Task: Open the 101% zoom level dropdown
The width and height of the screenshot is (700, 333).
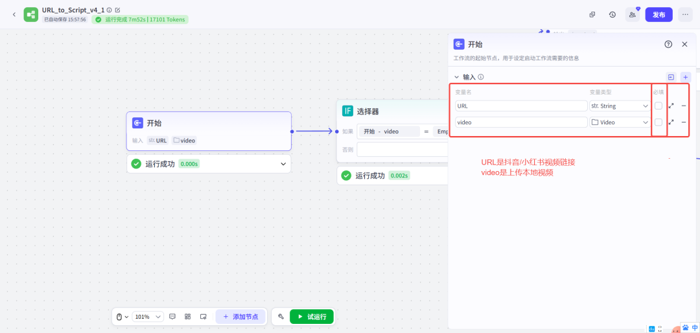Action: pos(148,317)
